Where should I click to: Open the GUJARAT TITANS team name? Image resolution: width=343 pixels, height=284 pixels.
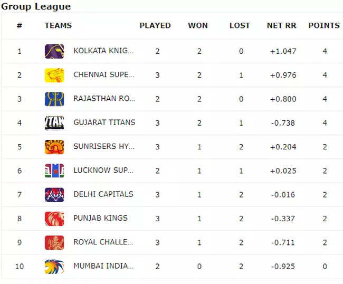104,122
